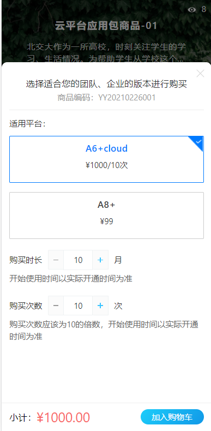Click the ¥1000/10次 price label
Screen dimensions: 211x431
click(107, 165)
